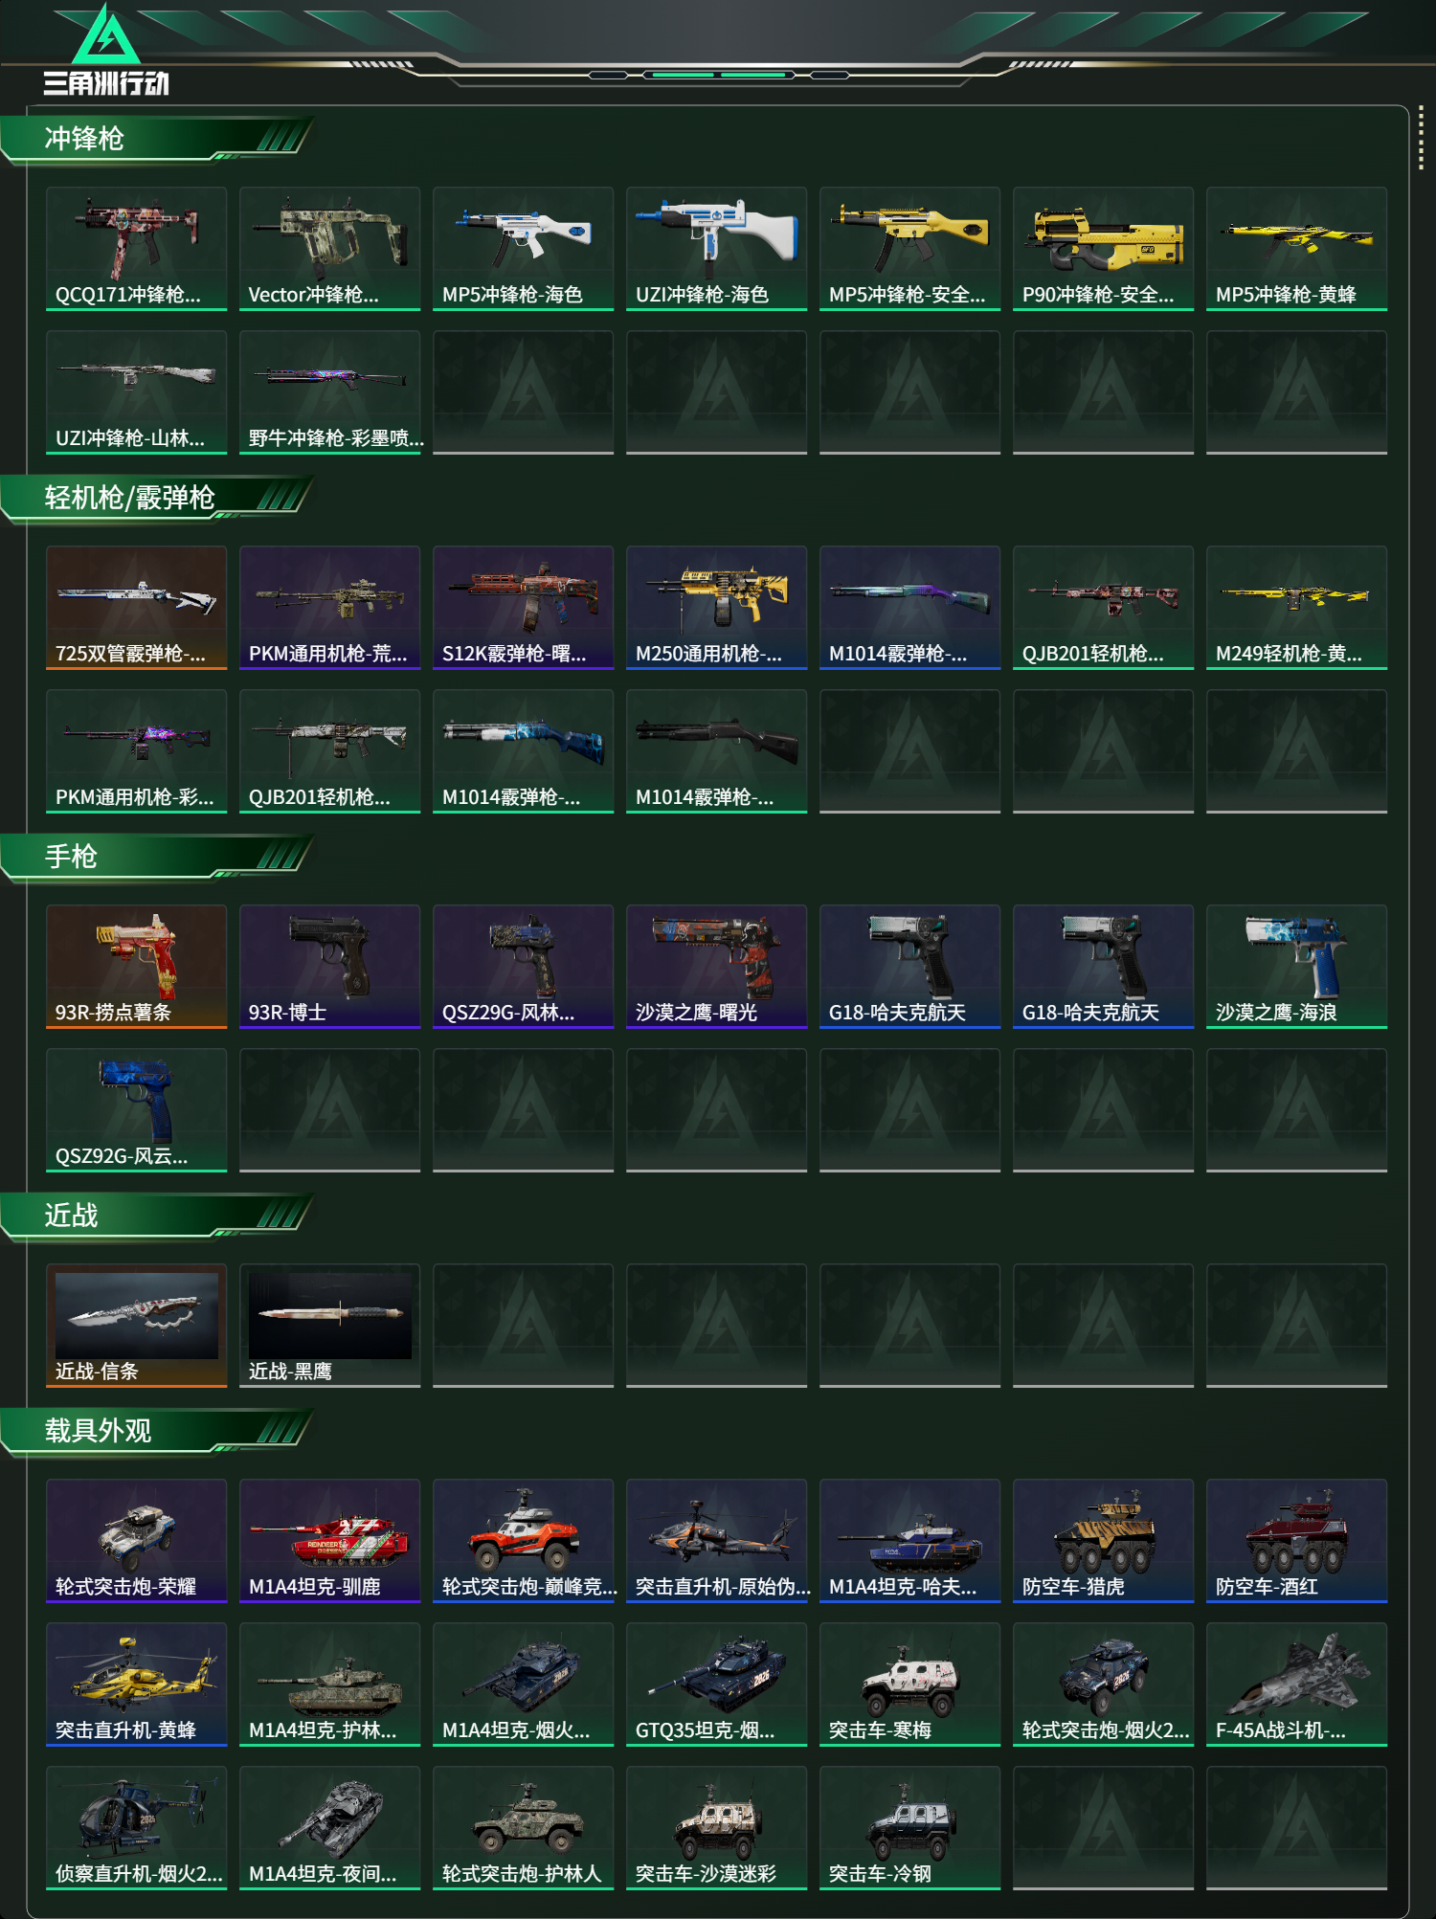Image resolution: width=1436 pixels, height=1919 pixels.
Task: Open the 725双管霰弹枪 skin card
Action: pos(136,608)
